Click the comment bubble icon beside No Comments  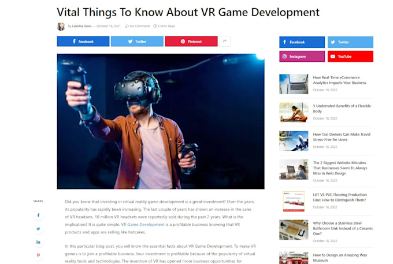(x=127, y=26)
